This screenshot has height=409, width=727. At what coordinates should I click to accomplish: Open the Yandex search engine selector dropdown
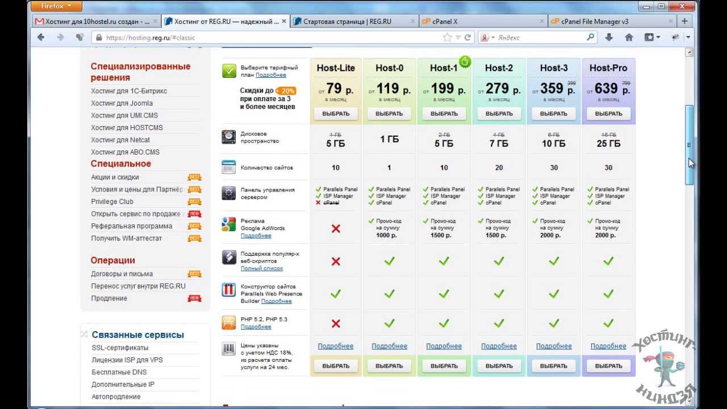click(x=487, y=37)
